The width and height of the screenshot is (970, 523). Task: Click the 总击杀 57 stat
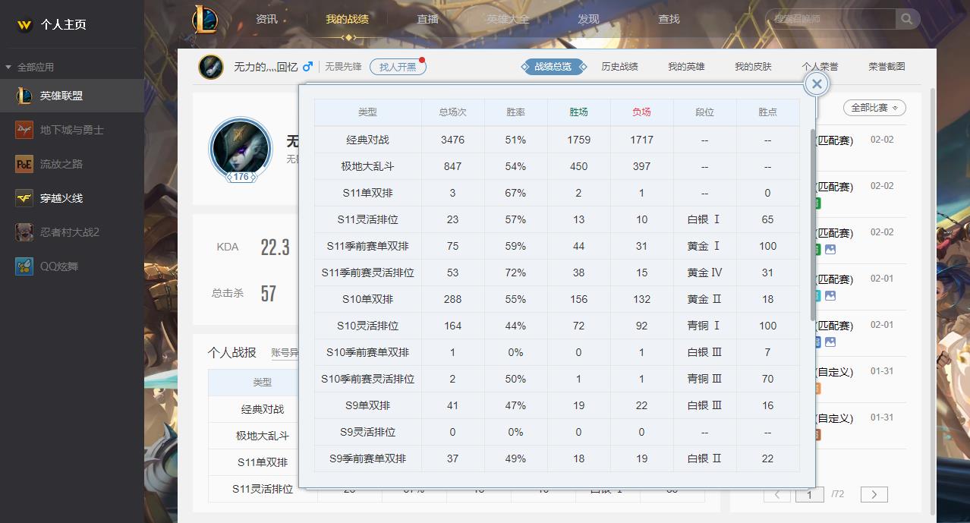(244, 293)
